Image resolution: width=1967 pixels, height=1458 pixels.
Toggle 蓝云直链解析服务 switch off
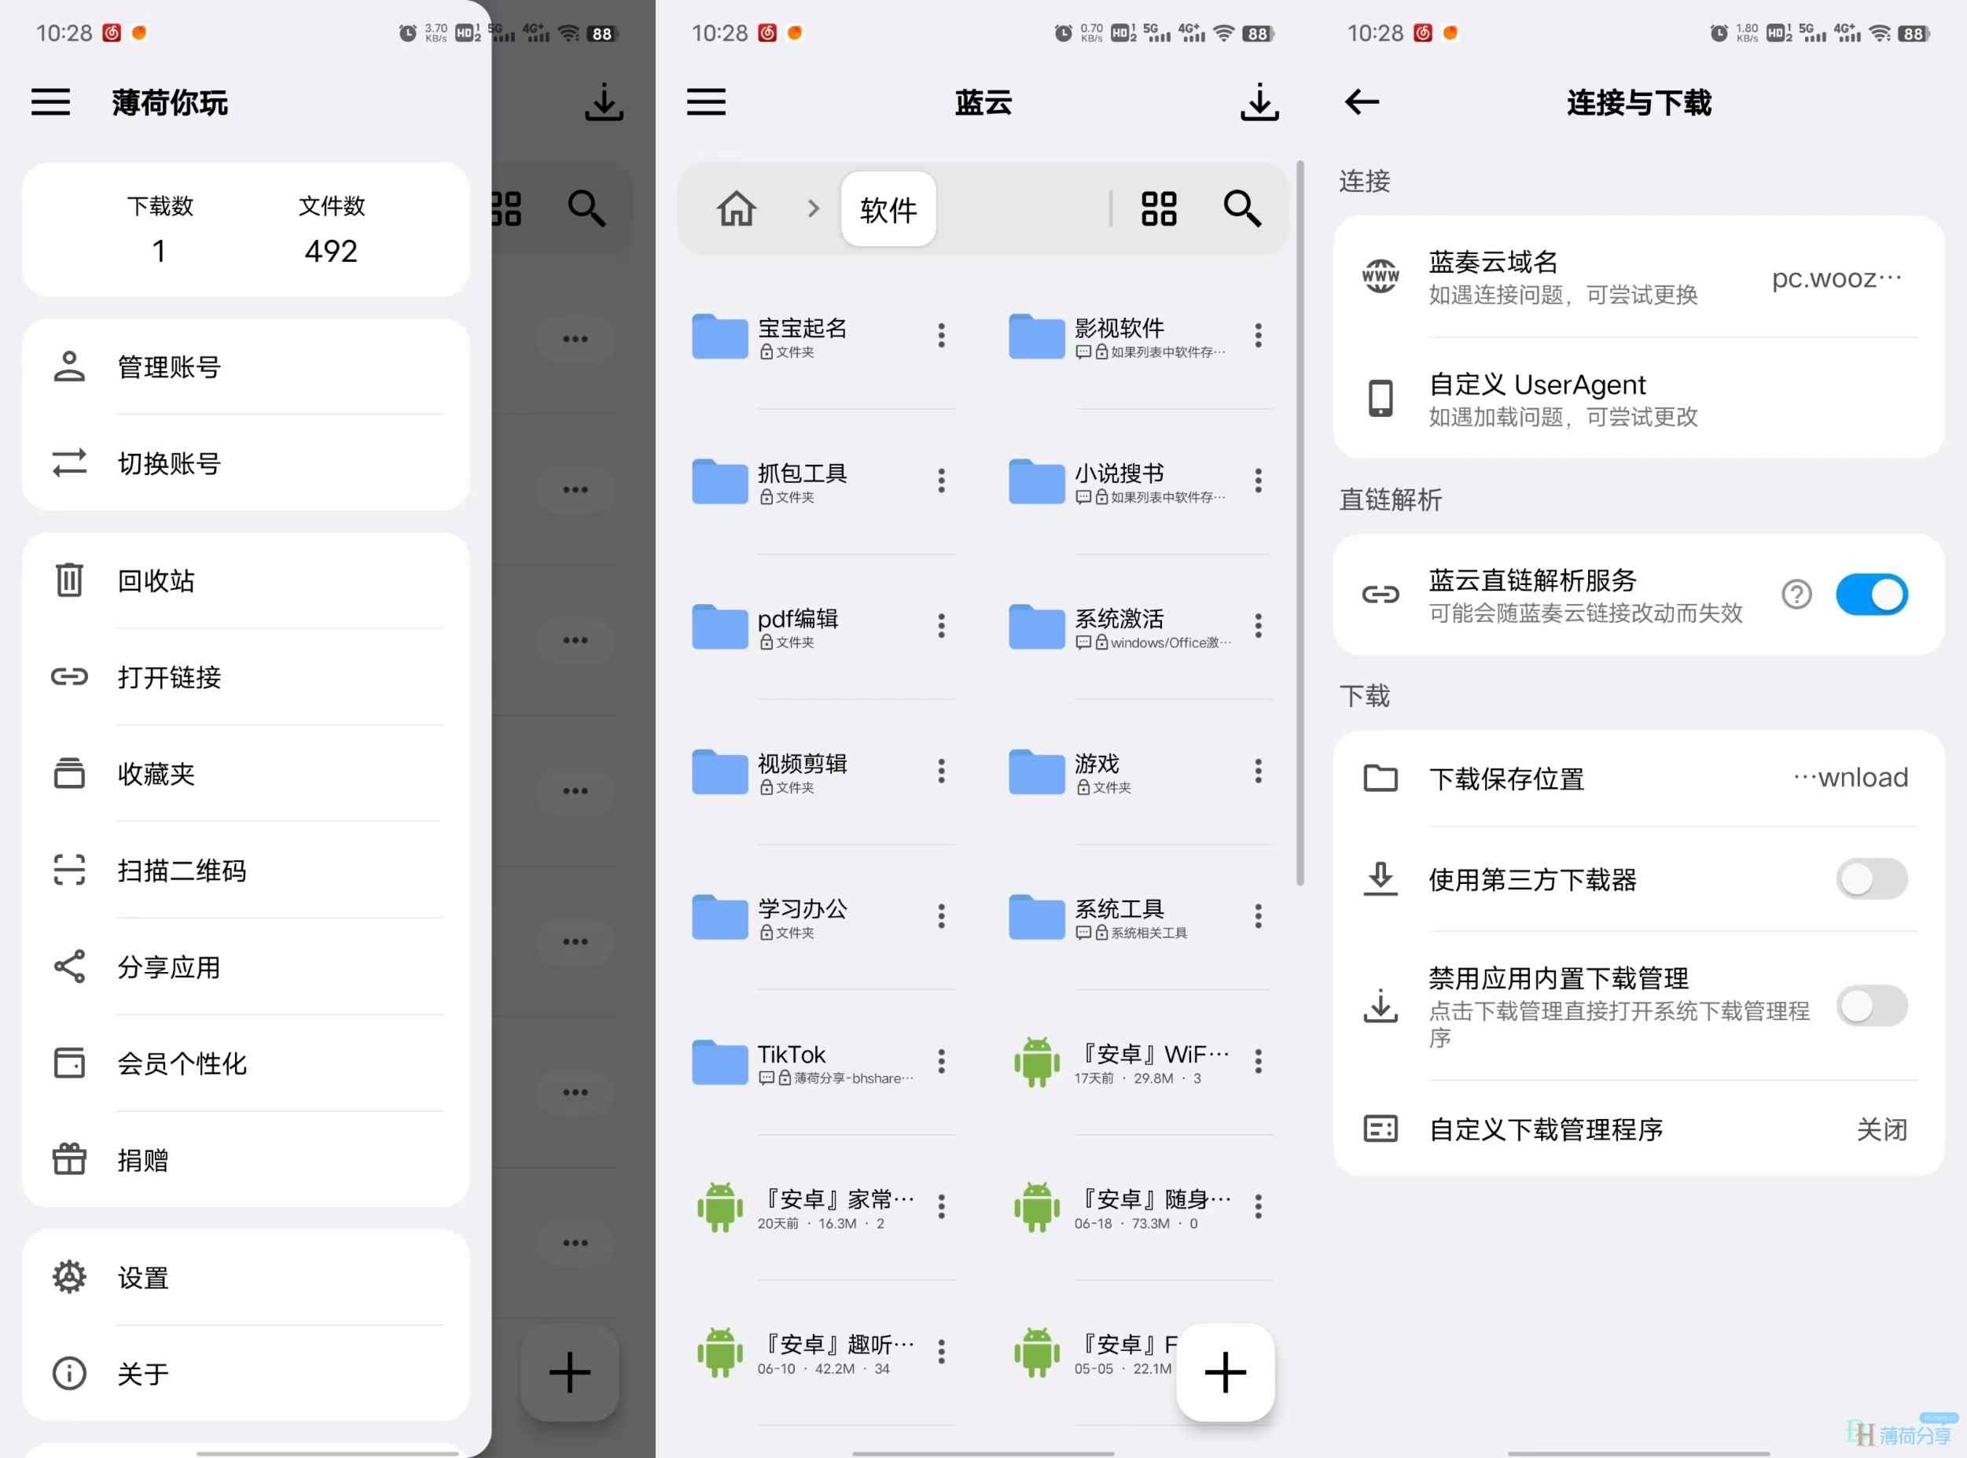point(1871,594)
